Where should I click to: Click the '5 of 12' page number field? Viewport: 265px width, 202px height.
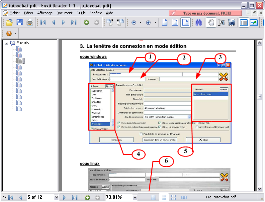[41, 197]
